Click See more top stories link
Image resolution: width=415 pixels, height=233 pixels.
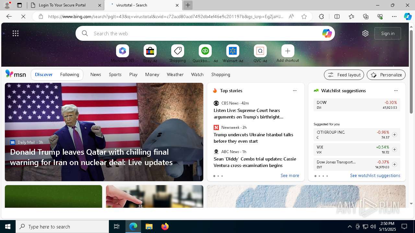290,175
